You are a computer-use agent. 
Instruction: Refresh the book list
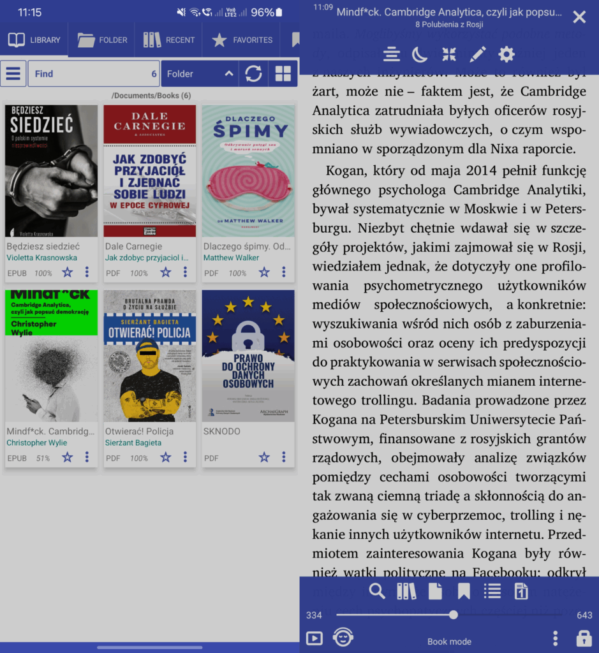(253, 74)
